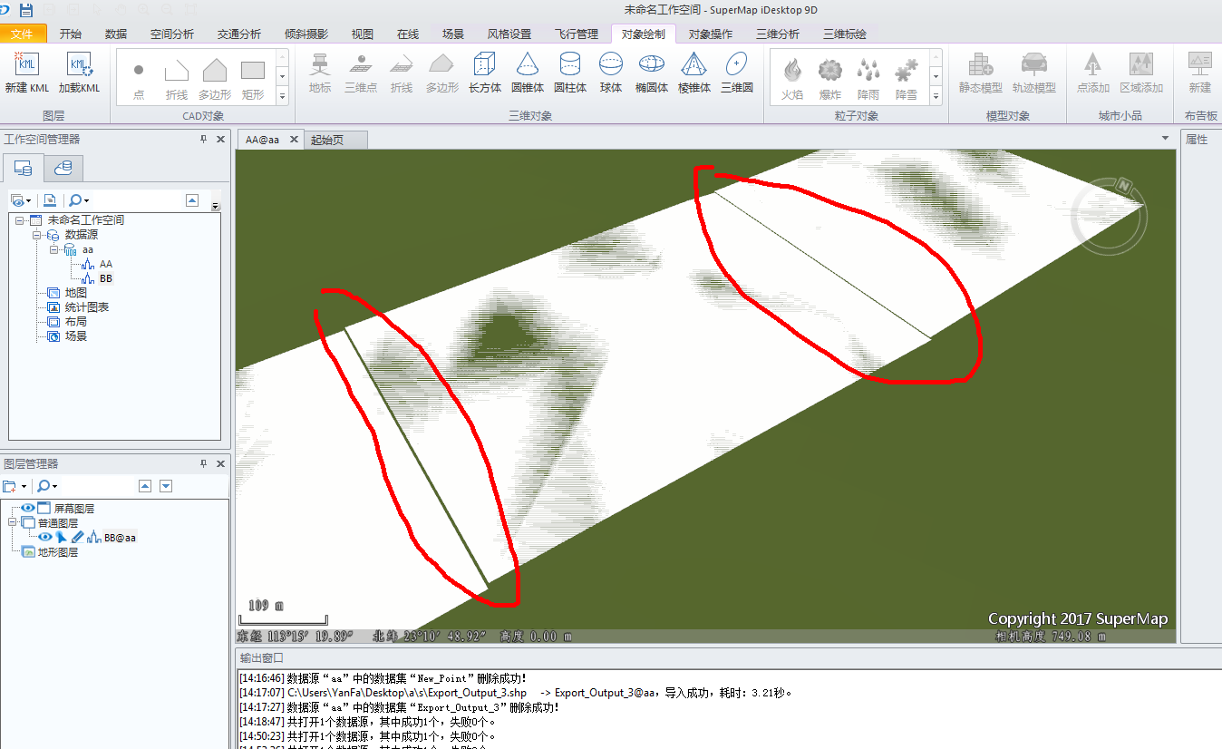Close the AA@aa scene tab

[x=294, y=140]
